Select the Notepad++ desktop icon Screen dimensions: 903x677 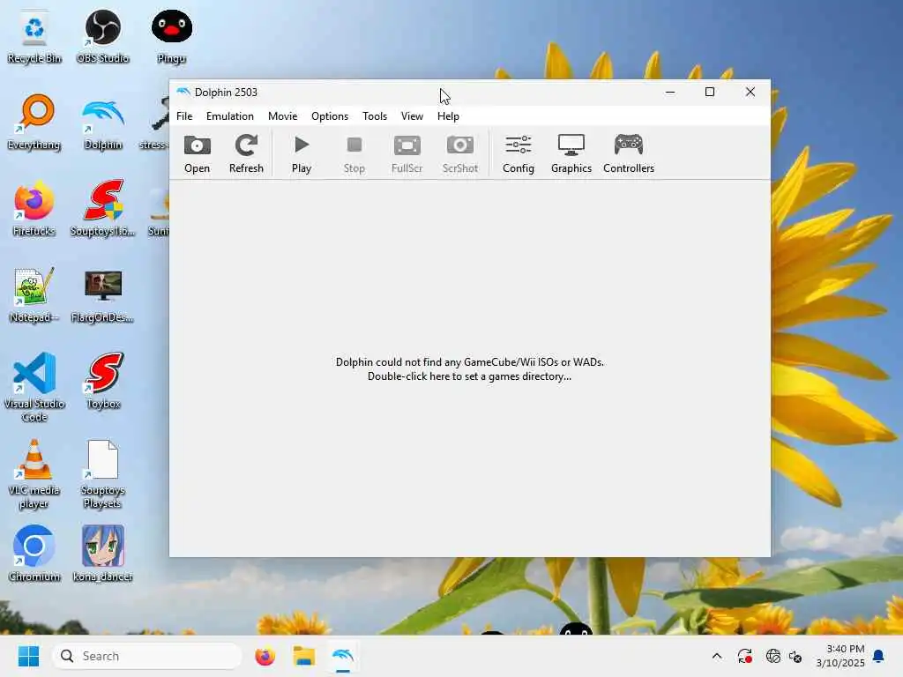click(34, 295)
